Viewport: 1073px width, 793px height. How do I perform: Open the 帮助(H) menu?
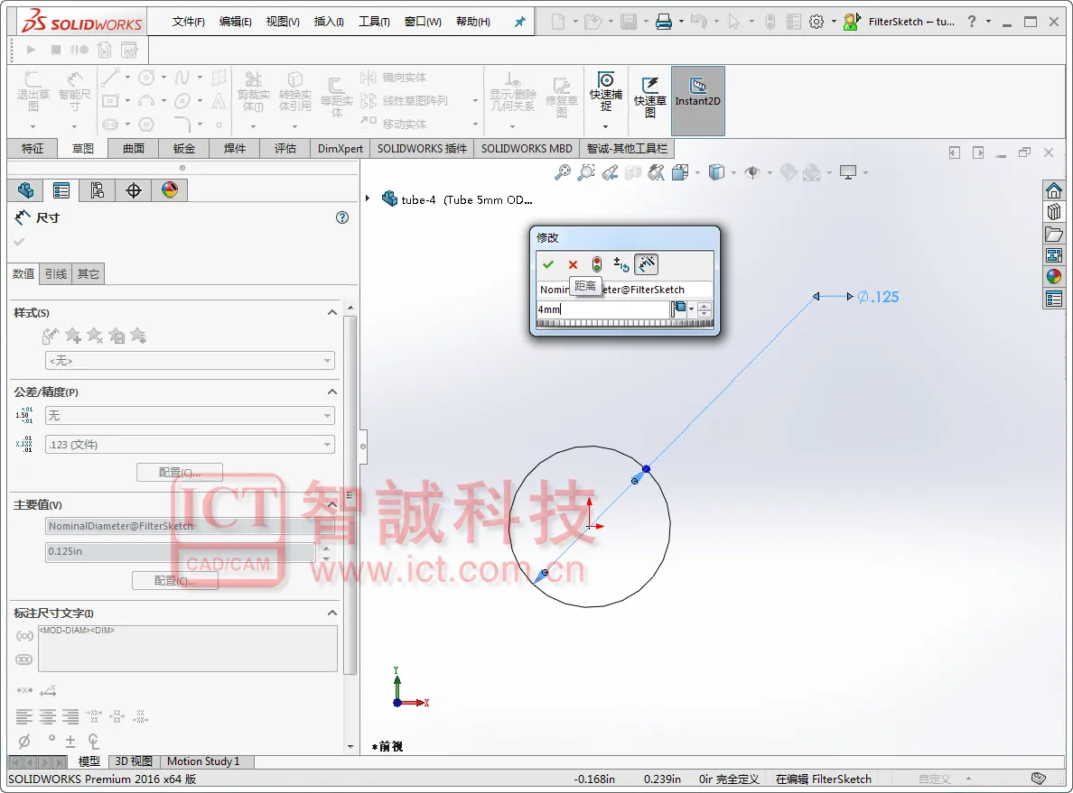click(x=473, y=22)
